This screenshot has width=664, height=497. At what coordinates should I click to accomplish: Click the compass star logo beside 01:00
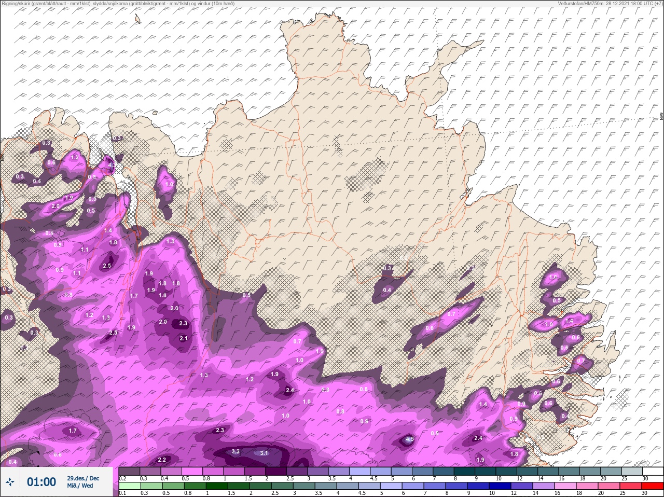point(10,482)
